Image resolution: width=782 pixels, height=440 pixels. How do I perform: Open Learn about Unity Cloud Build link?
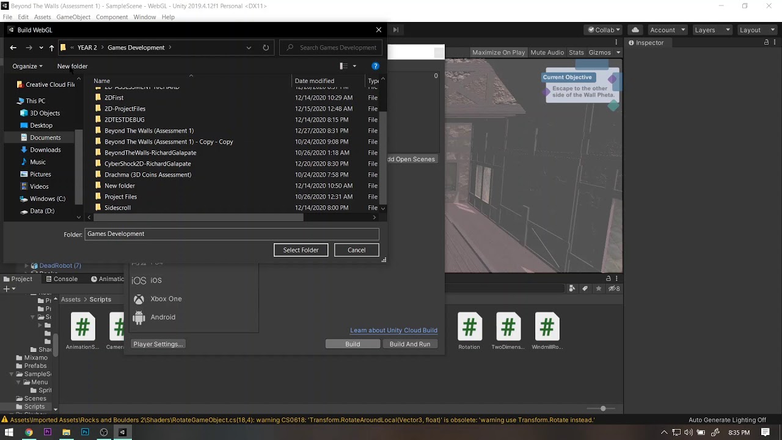(x=393, y=330)
